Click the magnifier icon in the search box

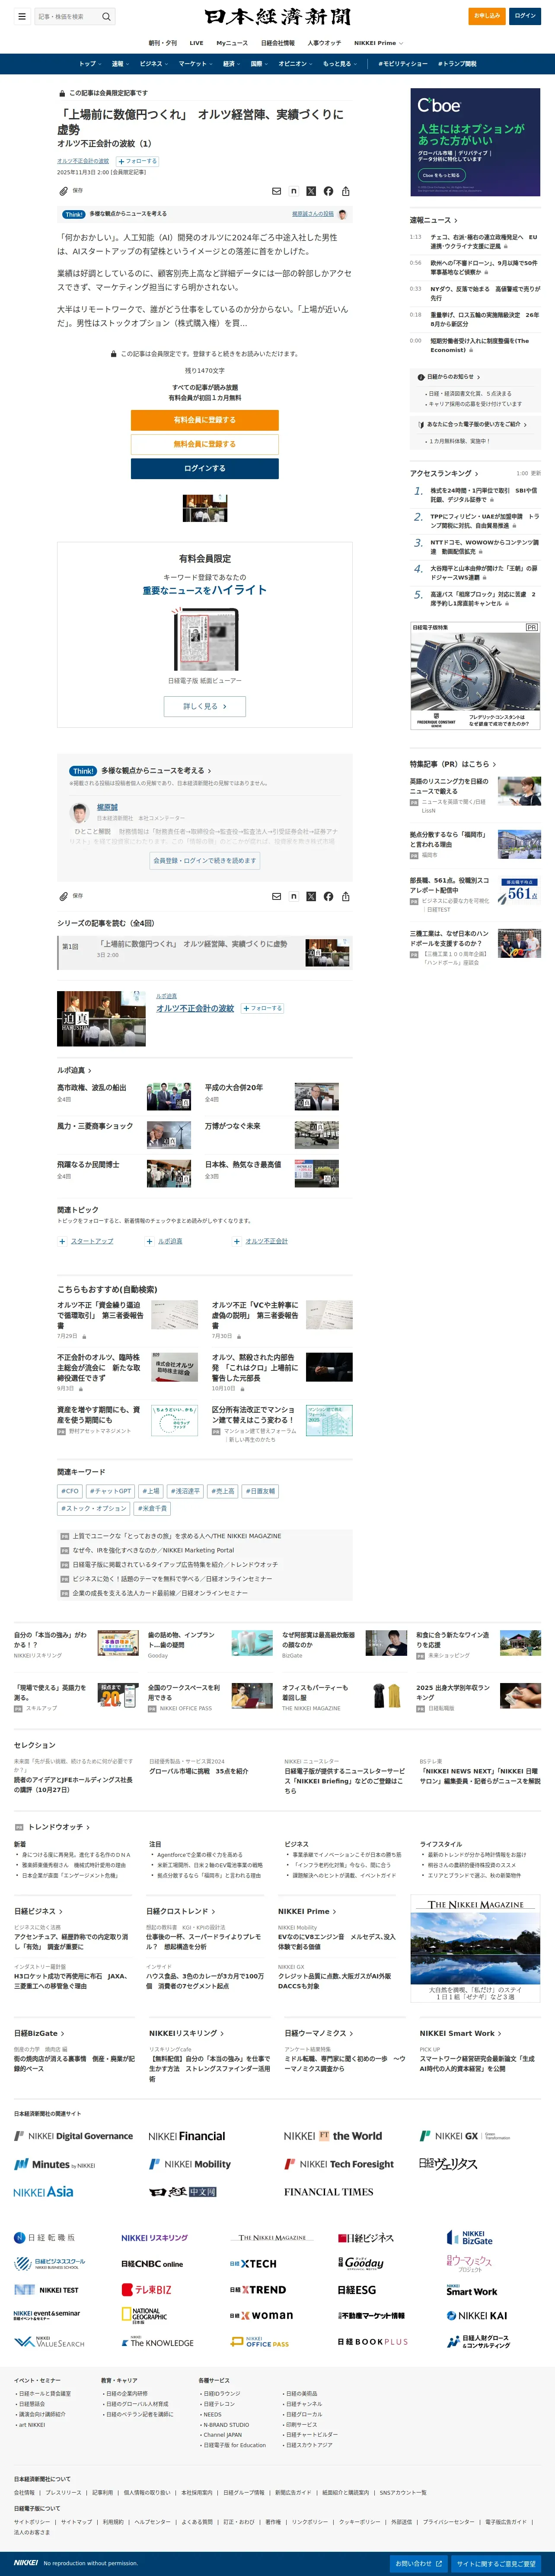click(106, 16)
